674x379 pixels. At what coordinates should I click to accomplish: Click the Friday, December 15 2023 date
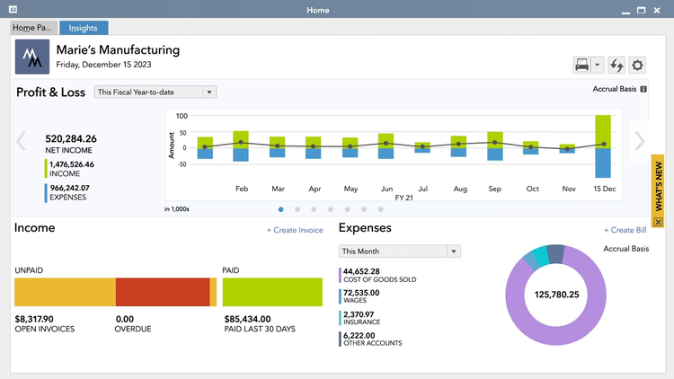click(103, 65)
